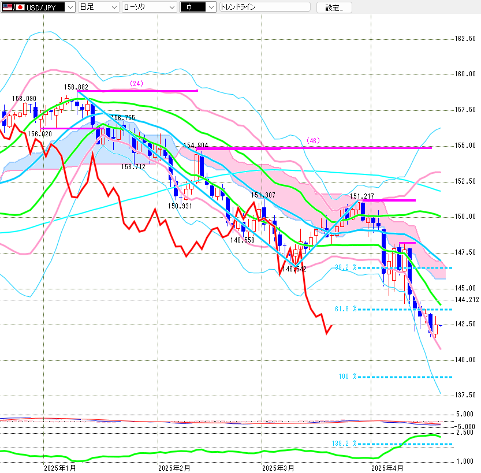Click the トレンドライン input field
Image resolution: width=481 pixels, height=473 pixels.
(x=264, y=7)
